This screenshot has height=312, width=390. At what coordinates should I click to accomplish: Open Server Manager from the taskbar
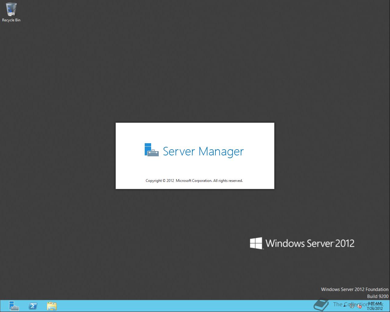pyautogui.click(x=14, y=306)
